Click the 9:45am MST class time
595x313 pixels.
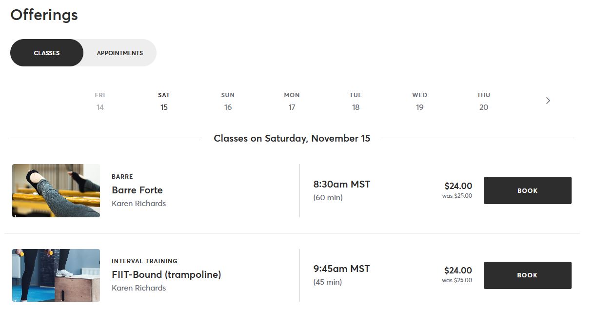[x=341, y=269]
